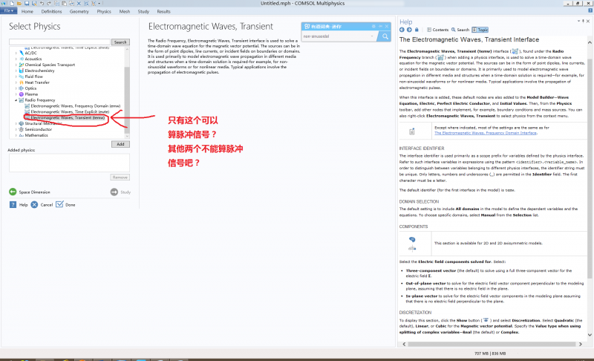
Task: Select the Semiconductor physics icon
Action: (x=22, y=129)
